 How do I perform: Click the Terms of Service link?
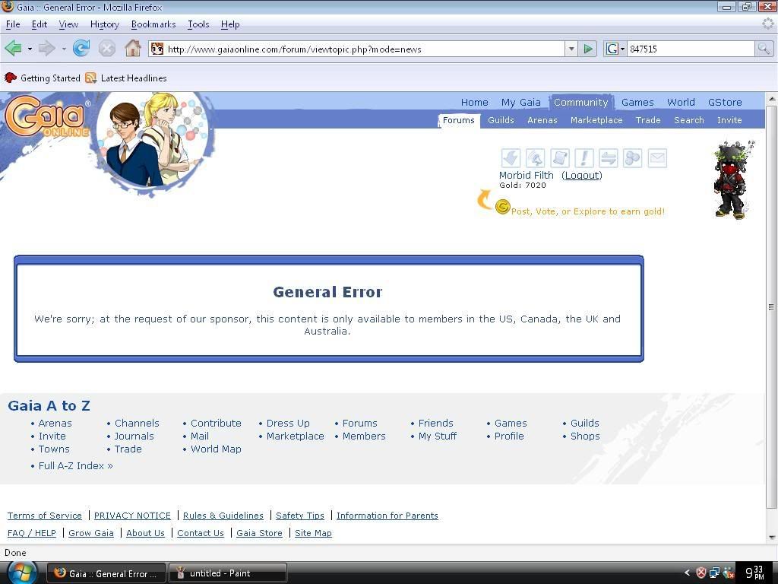pyautogui.click(x=44, y=516)
